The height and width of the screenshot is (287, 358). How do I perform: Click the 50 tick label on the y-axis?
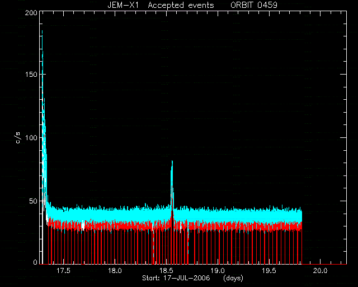click(33, 201)
